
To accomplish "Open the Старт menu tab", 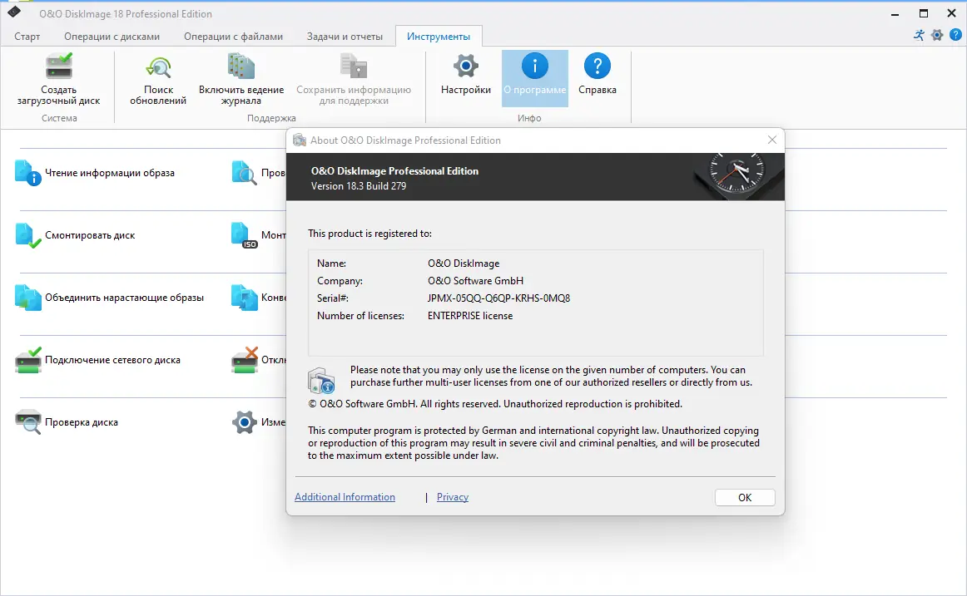I will point(27,36).
